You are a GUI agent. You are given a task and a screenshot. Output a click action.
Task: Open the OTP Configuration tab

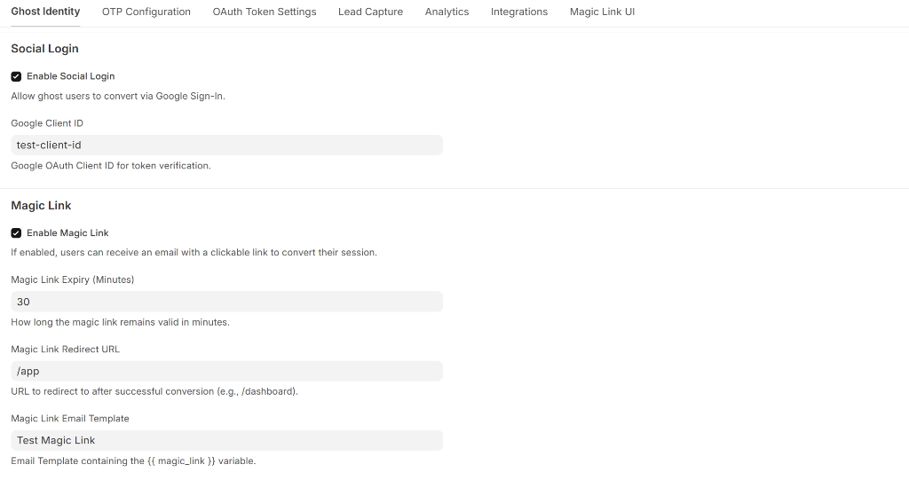tap(146, 12)
